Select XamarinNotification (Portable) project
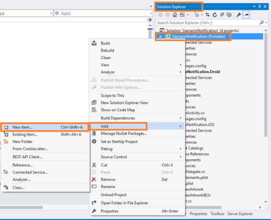271x220 pixels. (198, 37)
